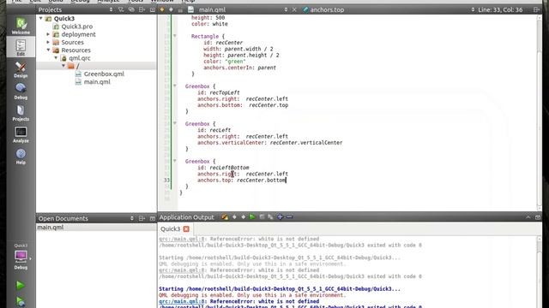
Task: Collapse the Resources folder
Action: (48, 50)
